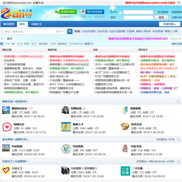Click the blue magnifier search icon
Screen dimensions: 182x182
pos(70,31)
